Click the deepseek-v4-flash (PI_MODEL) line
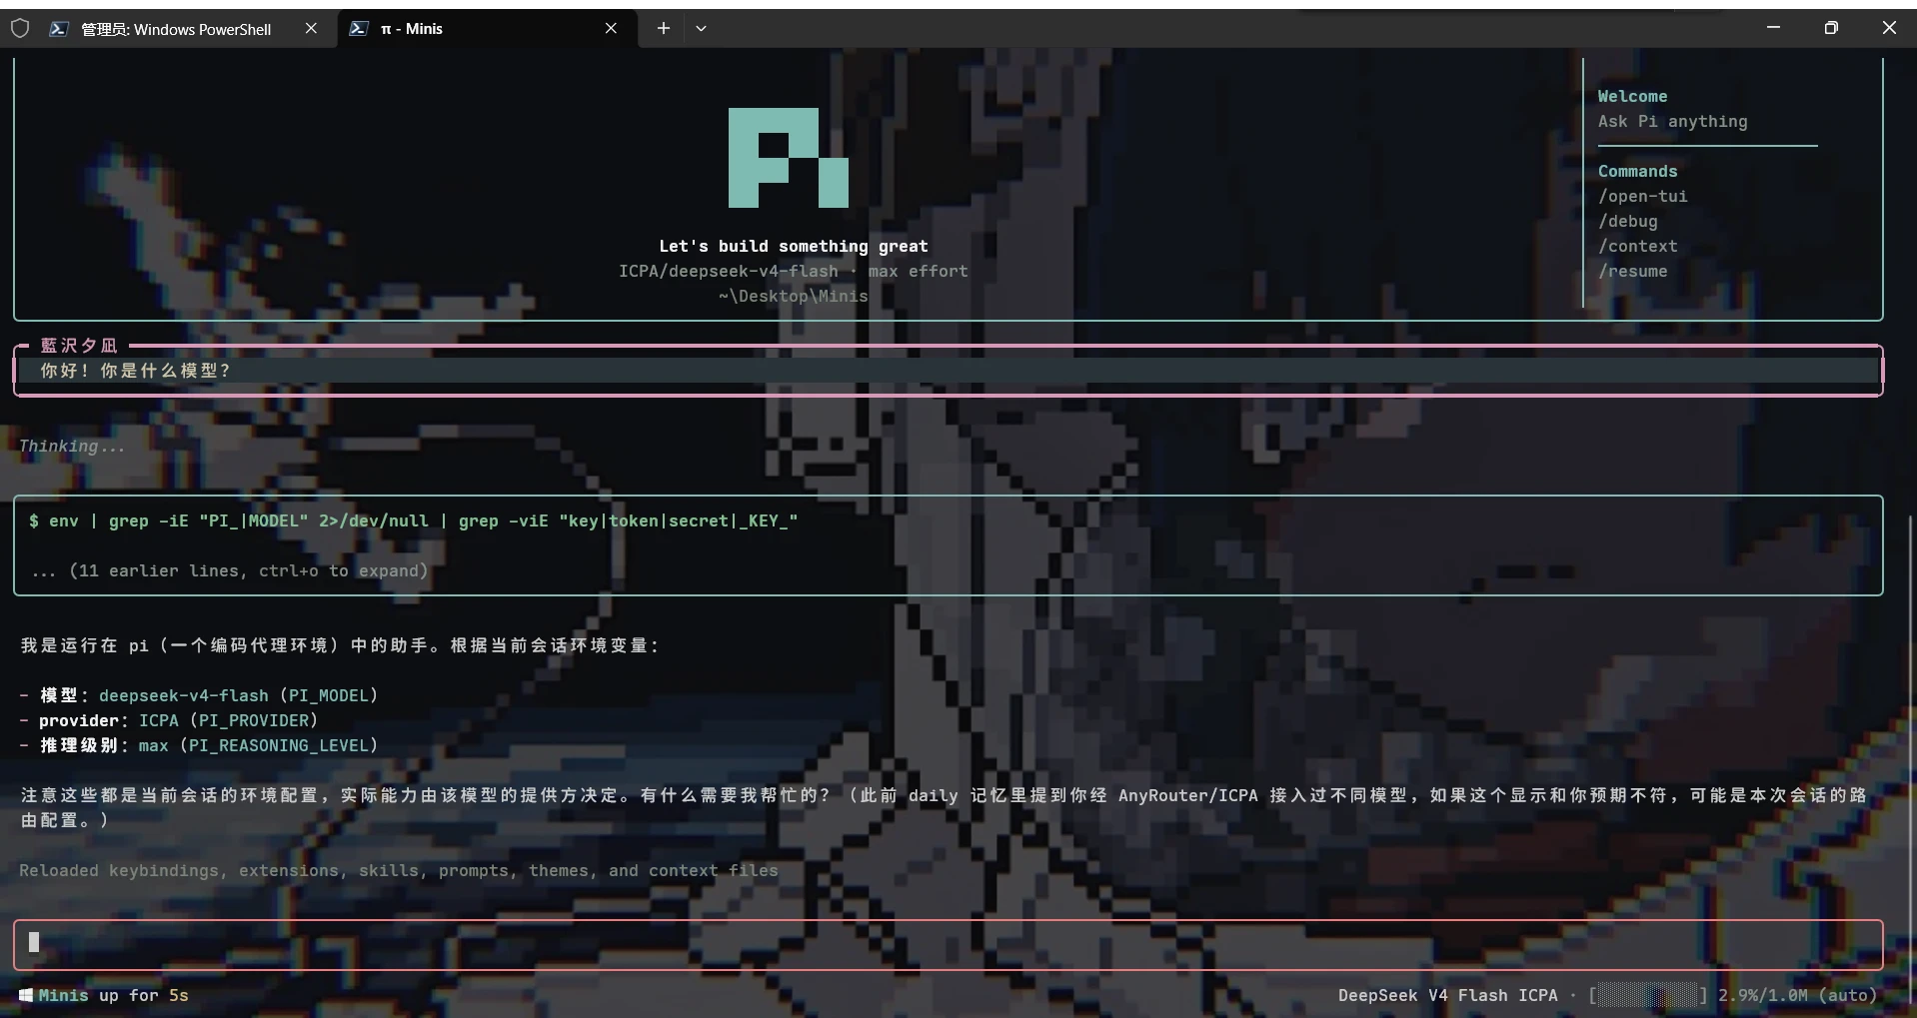The width and height of the screenshot is (1917, 1018). [x=199, y=695]
